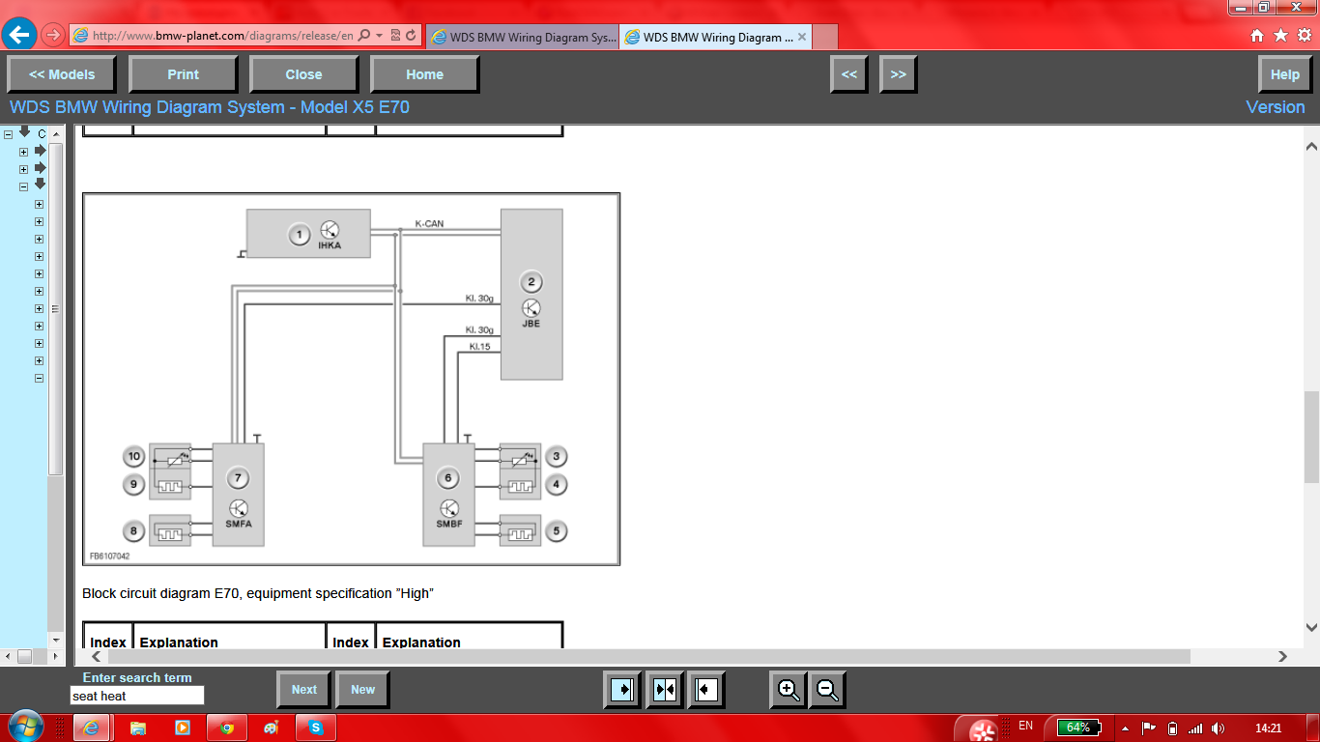Click the down-arrow icon beside tree item C
1320x742 pixels.
pyautogui.click(x=25, y=132)
